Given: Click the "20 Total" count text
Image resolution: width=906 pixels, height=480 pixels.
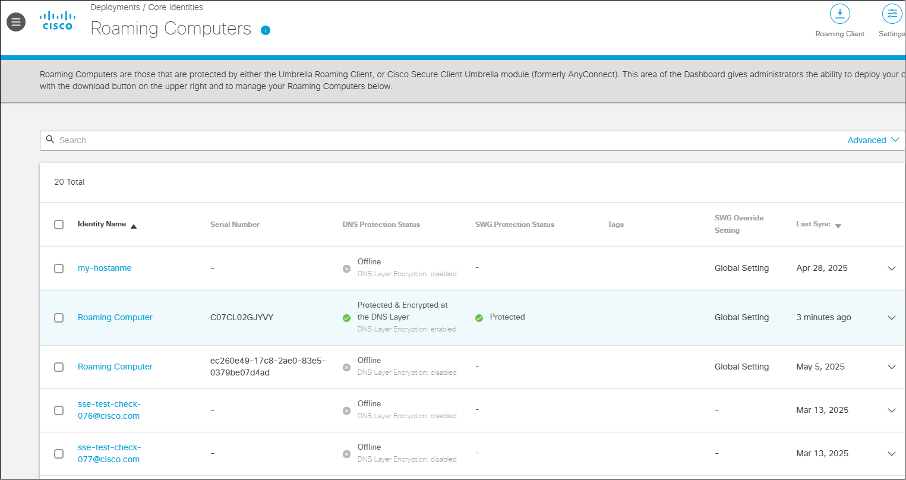Looking at the screenshot, I should pyautogui.click(x=70, y=182).
